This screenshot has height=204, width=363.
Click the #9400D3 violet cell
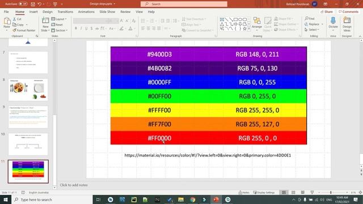tap(159, 54)
